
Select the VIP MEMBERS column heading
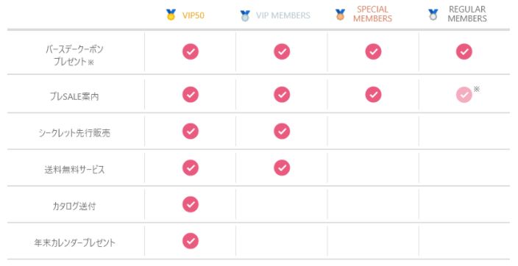(283, 15)
